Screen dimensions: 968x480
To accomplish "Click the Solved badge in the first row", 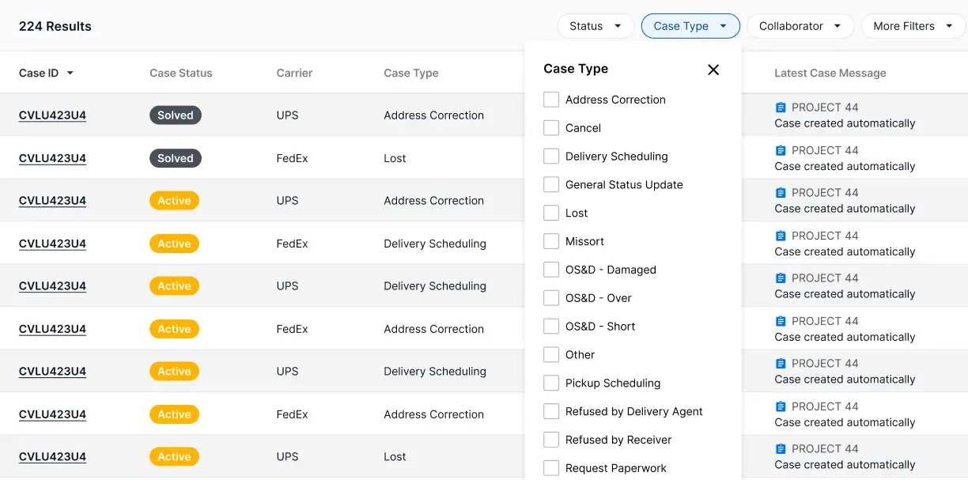I will [176, 115].
